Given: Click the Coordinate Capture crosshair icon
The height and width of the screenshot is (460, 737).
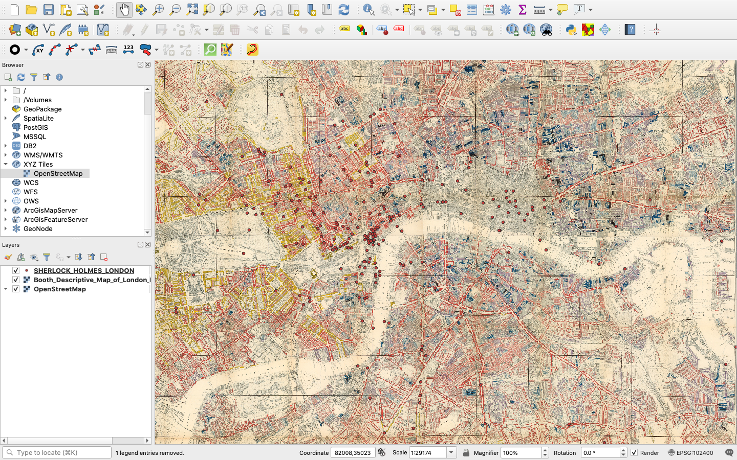Looking at the screenshot, I should click(x=655, y=30).
